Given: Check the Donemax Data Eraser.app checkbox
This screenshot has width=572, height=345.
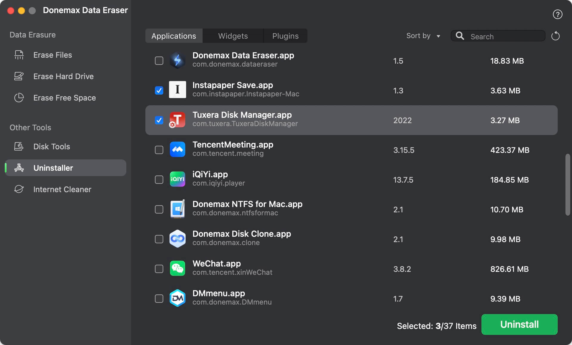Looking at the screenshot, I should (x=159, y=61).
